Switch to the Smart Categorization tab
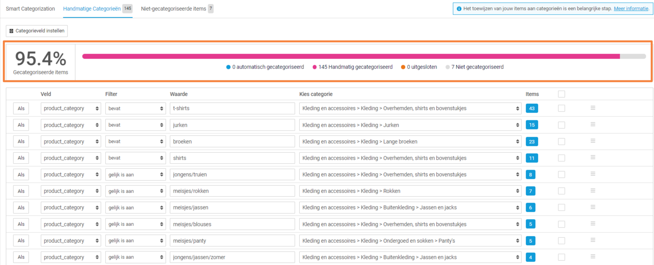654x265 pixels. coord(30,9)
